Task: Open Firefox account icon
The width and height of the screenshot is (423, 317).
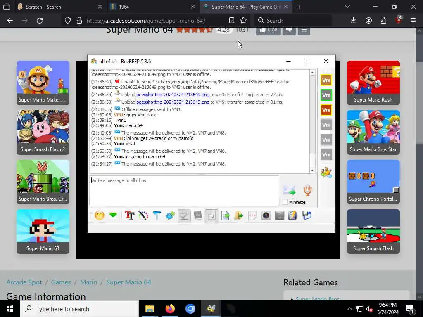Action: [x=368, y=21]
